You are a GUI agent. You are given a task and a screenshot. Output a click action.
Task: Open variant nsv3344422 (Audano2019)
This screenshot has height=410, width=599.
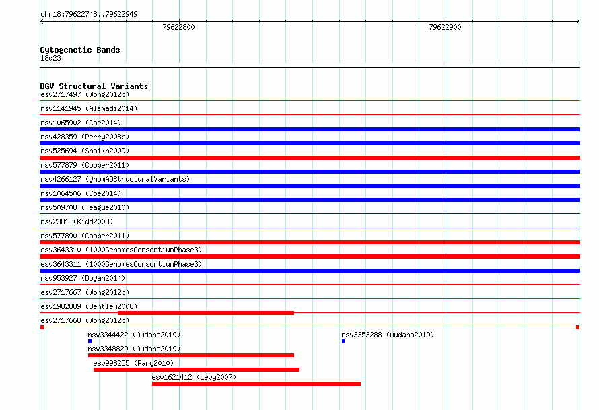(134, 335)
